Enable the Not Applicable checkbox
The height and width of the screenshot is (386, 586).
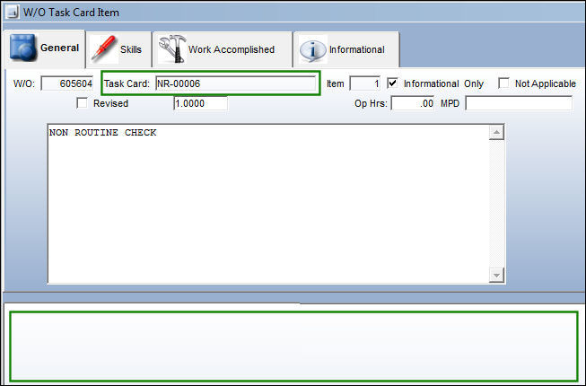(x=503, y=83)
